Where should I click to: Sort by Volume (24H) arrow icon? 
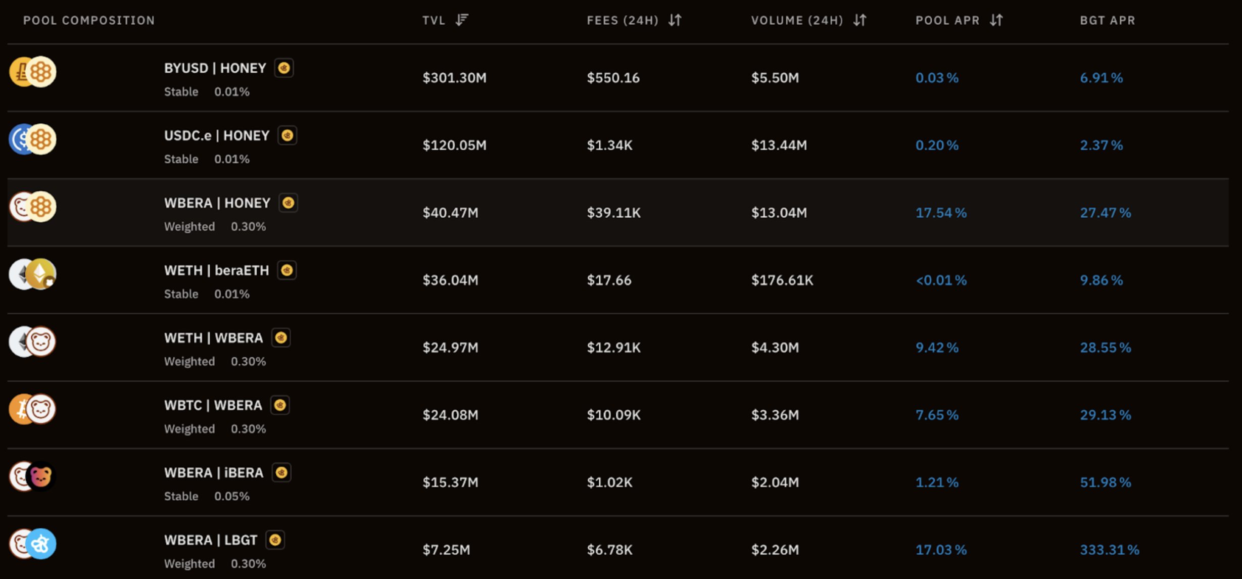860,20
